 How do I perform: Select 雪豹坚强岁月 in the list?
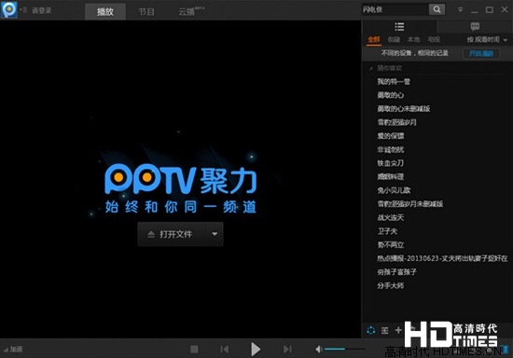(x=396, y=122)
